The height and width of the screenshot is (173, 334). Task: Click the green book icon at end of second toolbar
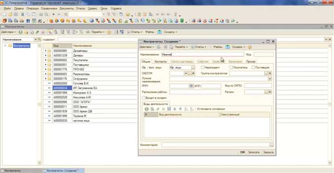pos(182,21)
